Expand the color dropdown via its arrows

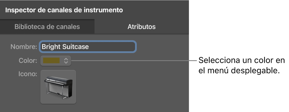point(66,60)
